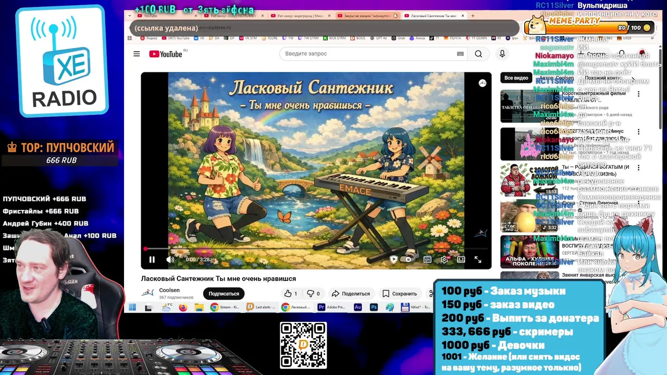Select the Все видео filter chip
This screenshot has width=667, height=375.
pos(516,78)
